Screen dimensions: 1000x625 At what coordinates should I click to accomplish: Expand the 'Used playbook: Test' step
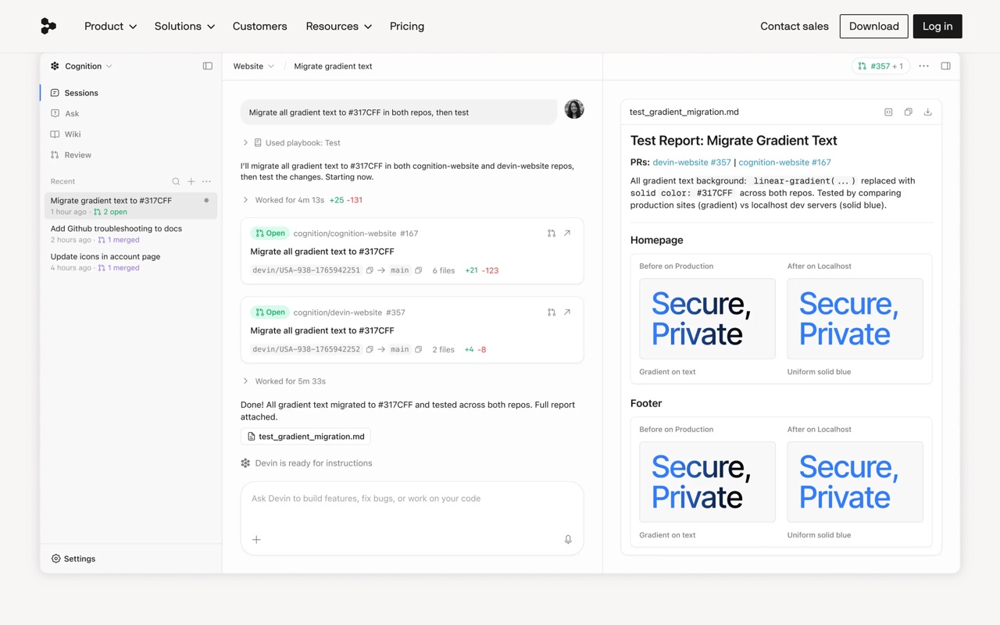tap(291, 143)
